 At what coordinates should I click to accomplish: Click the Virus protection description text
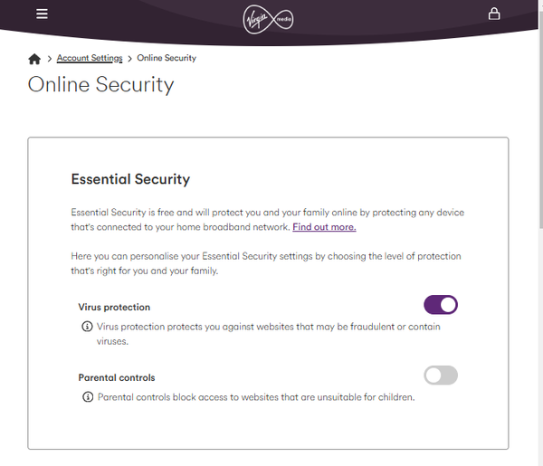[x=269, y=334]
